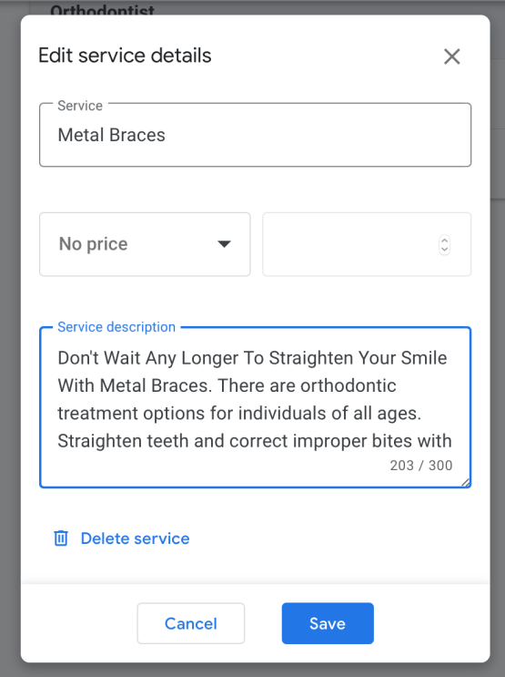Click the Orthodontist heading behind the dialog
Viewport: 505px width, 677px height.
point(102,9)
